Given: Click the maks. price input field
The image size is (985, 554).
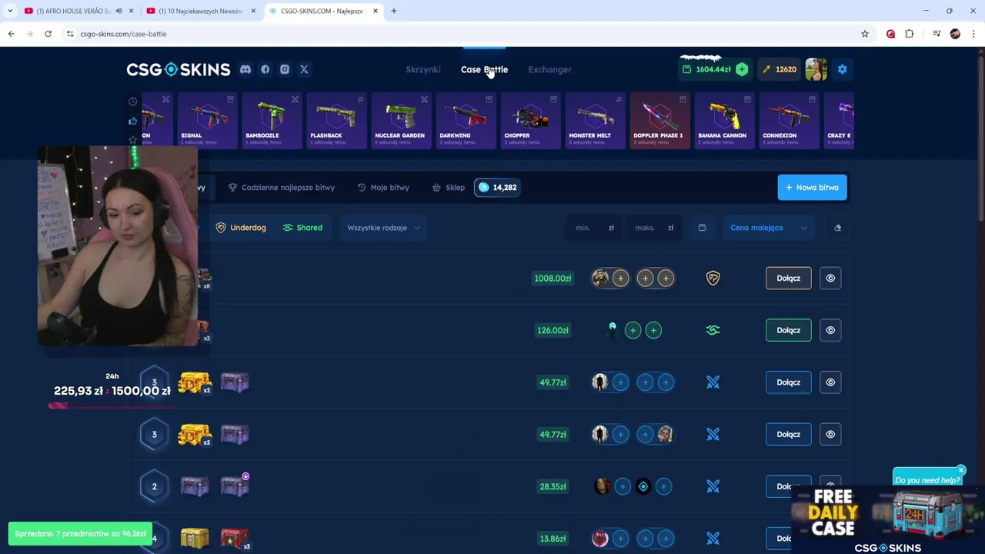Looking at the screenshot, I should [x=653, y=228].
